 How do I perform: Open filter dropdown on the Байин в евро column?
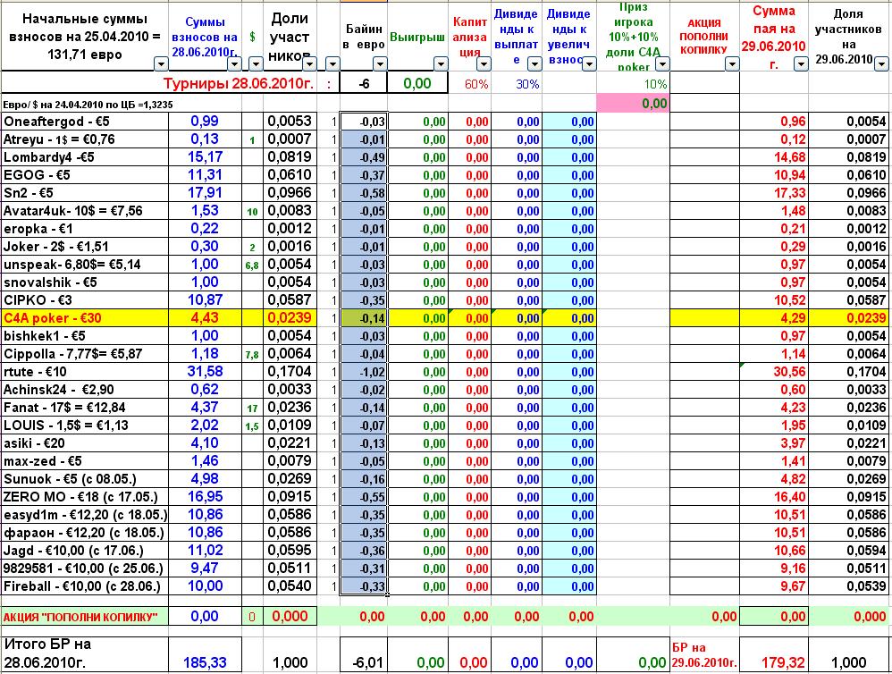[380, 63]
